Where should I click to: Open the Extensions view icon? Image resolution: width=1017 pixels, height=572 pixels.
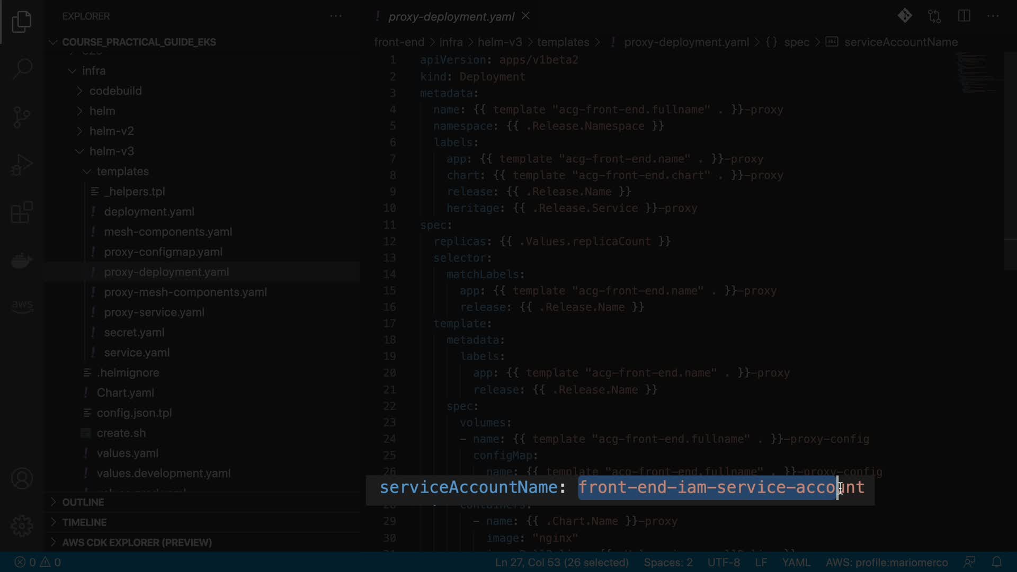[22, 212]
